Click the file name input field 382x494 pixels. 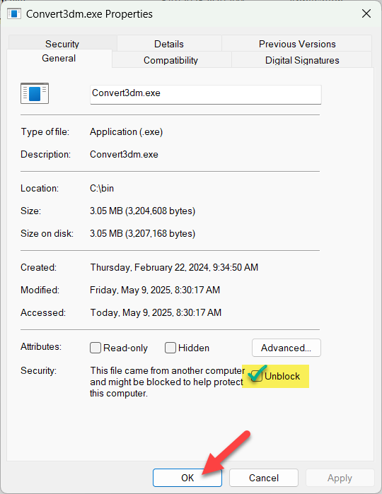coord(206,94)
